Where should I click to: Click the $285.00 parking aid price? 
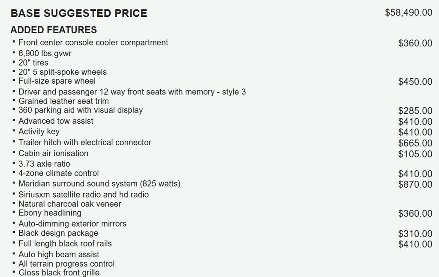click(x=415, y=111)
